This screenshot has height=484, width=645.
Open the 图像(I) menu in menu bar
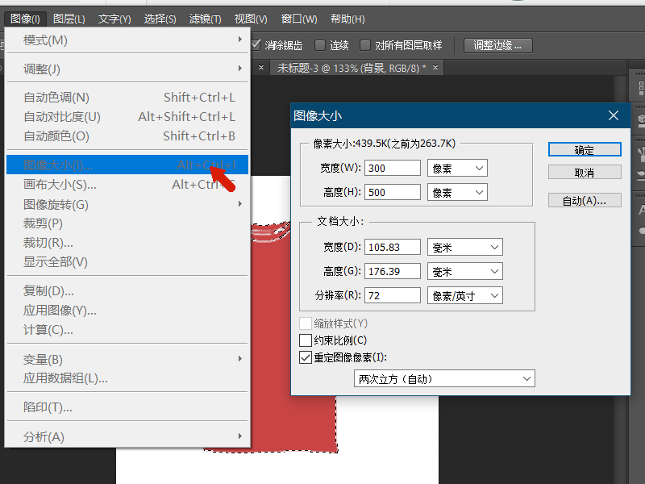25,19
